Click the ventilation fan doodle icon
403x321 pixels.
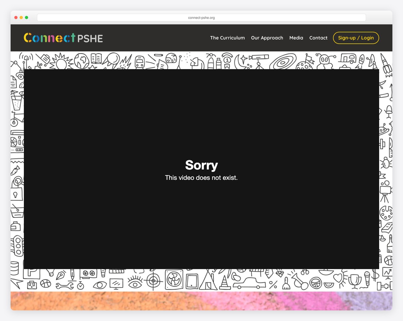pyautogui.click(x=174, y=279)
